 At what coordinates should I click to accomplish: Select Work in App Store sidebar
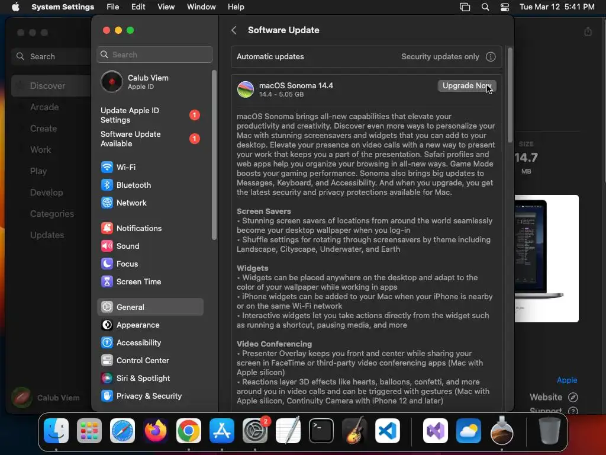41,150
